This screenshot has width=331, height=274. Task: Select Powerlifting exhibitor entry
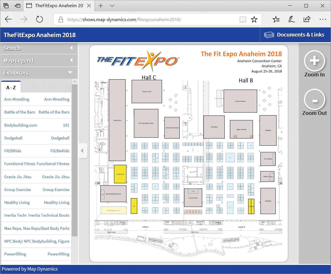[36, 254]
